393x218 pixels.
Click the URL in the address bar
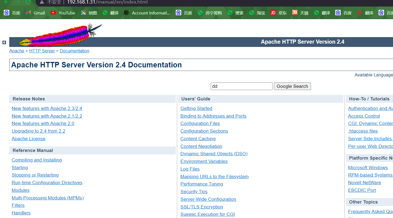pos(107,2)
